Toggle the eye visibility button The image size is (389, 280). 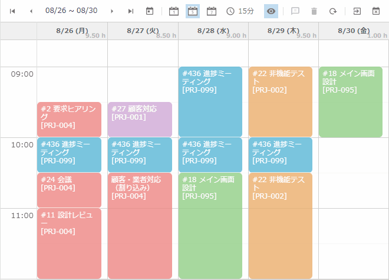click(x=271, y=11)
